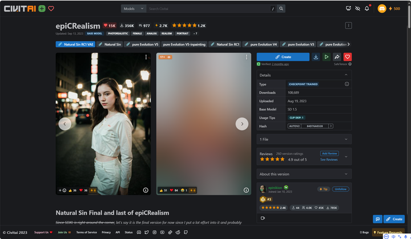Screen dimensions: 411x239
Task: Click the 2.7K buzz tip badge
Action: click(161, 26)
